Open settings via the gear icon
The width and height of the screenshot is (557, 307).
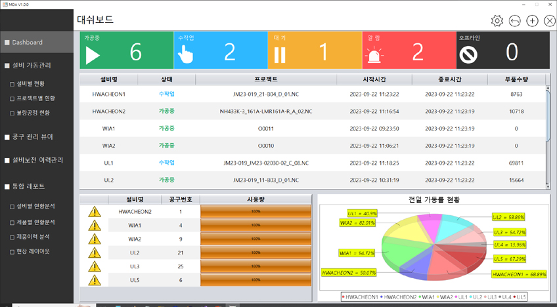coord(497,21)
